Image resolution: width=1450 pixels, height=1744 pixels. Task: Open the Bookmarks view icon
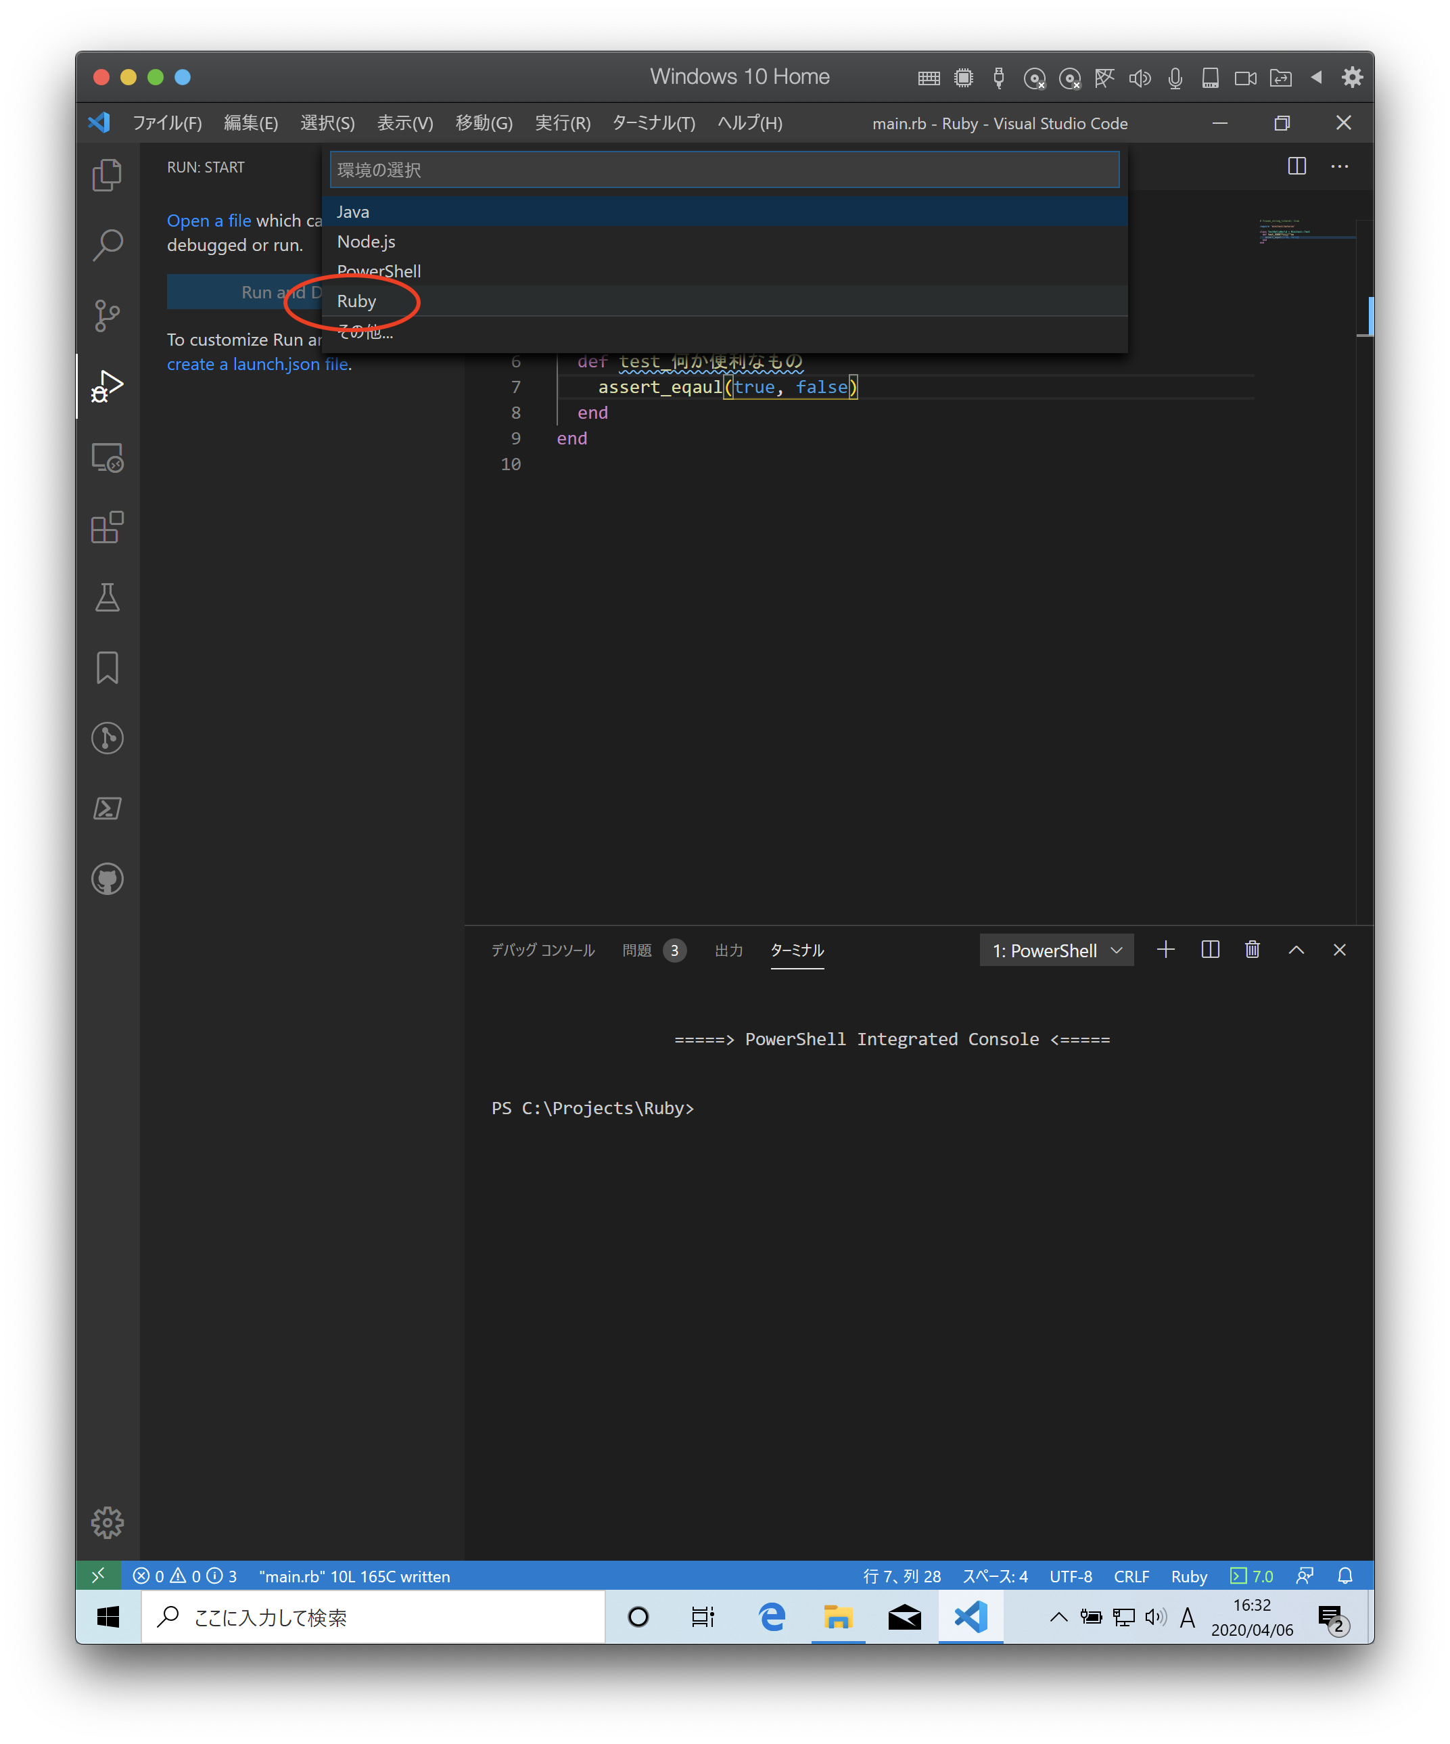107,668
